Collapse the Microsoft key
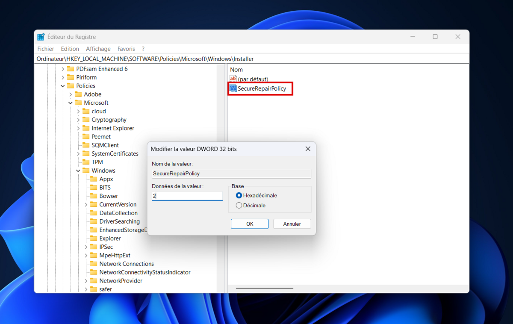The width and height of the screenshot is (513, 324). pyautogui.click(x=71, y=103)
